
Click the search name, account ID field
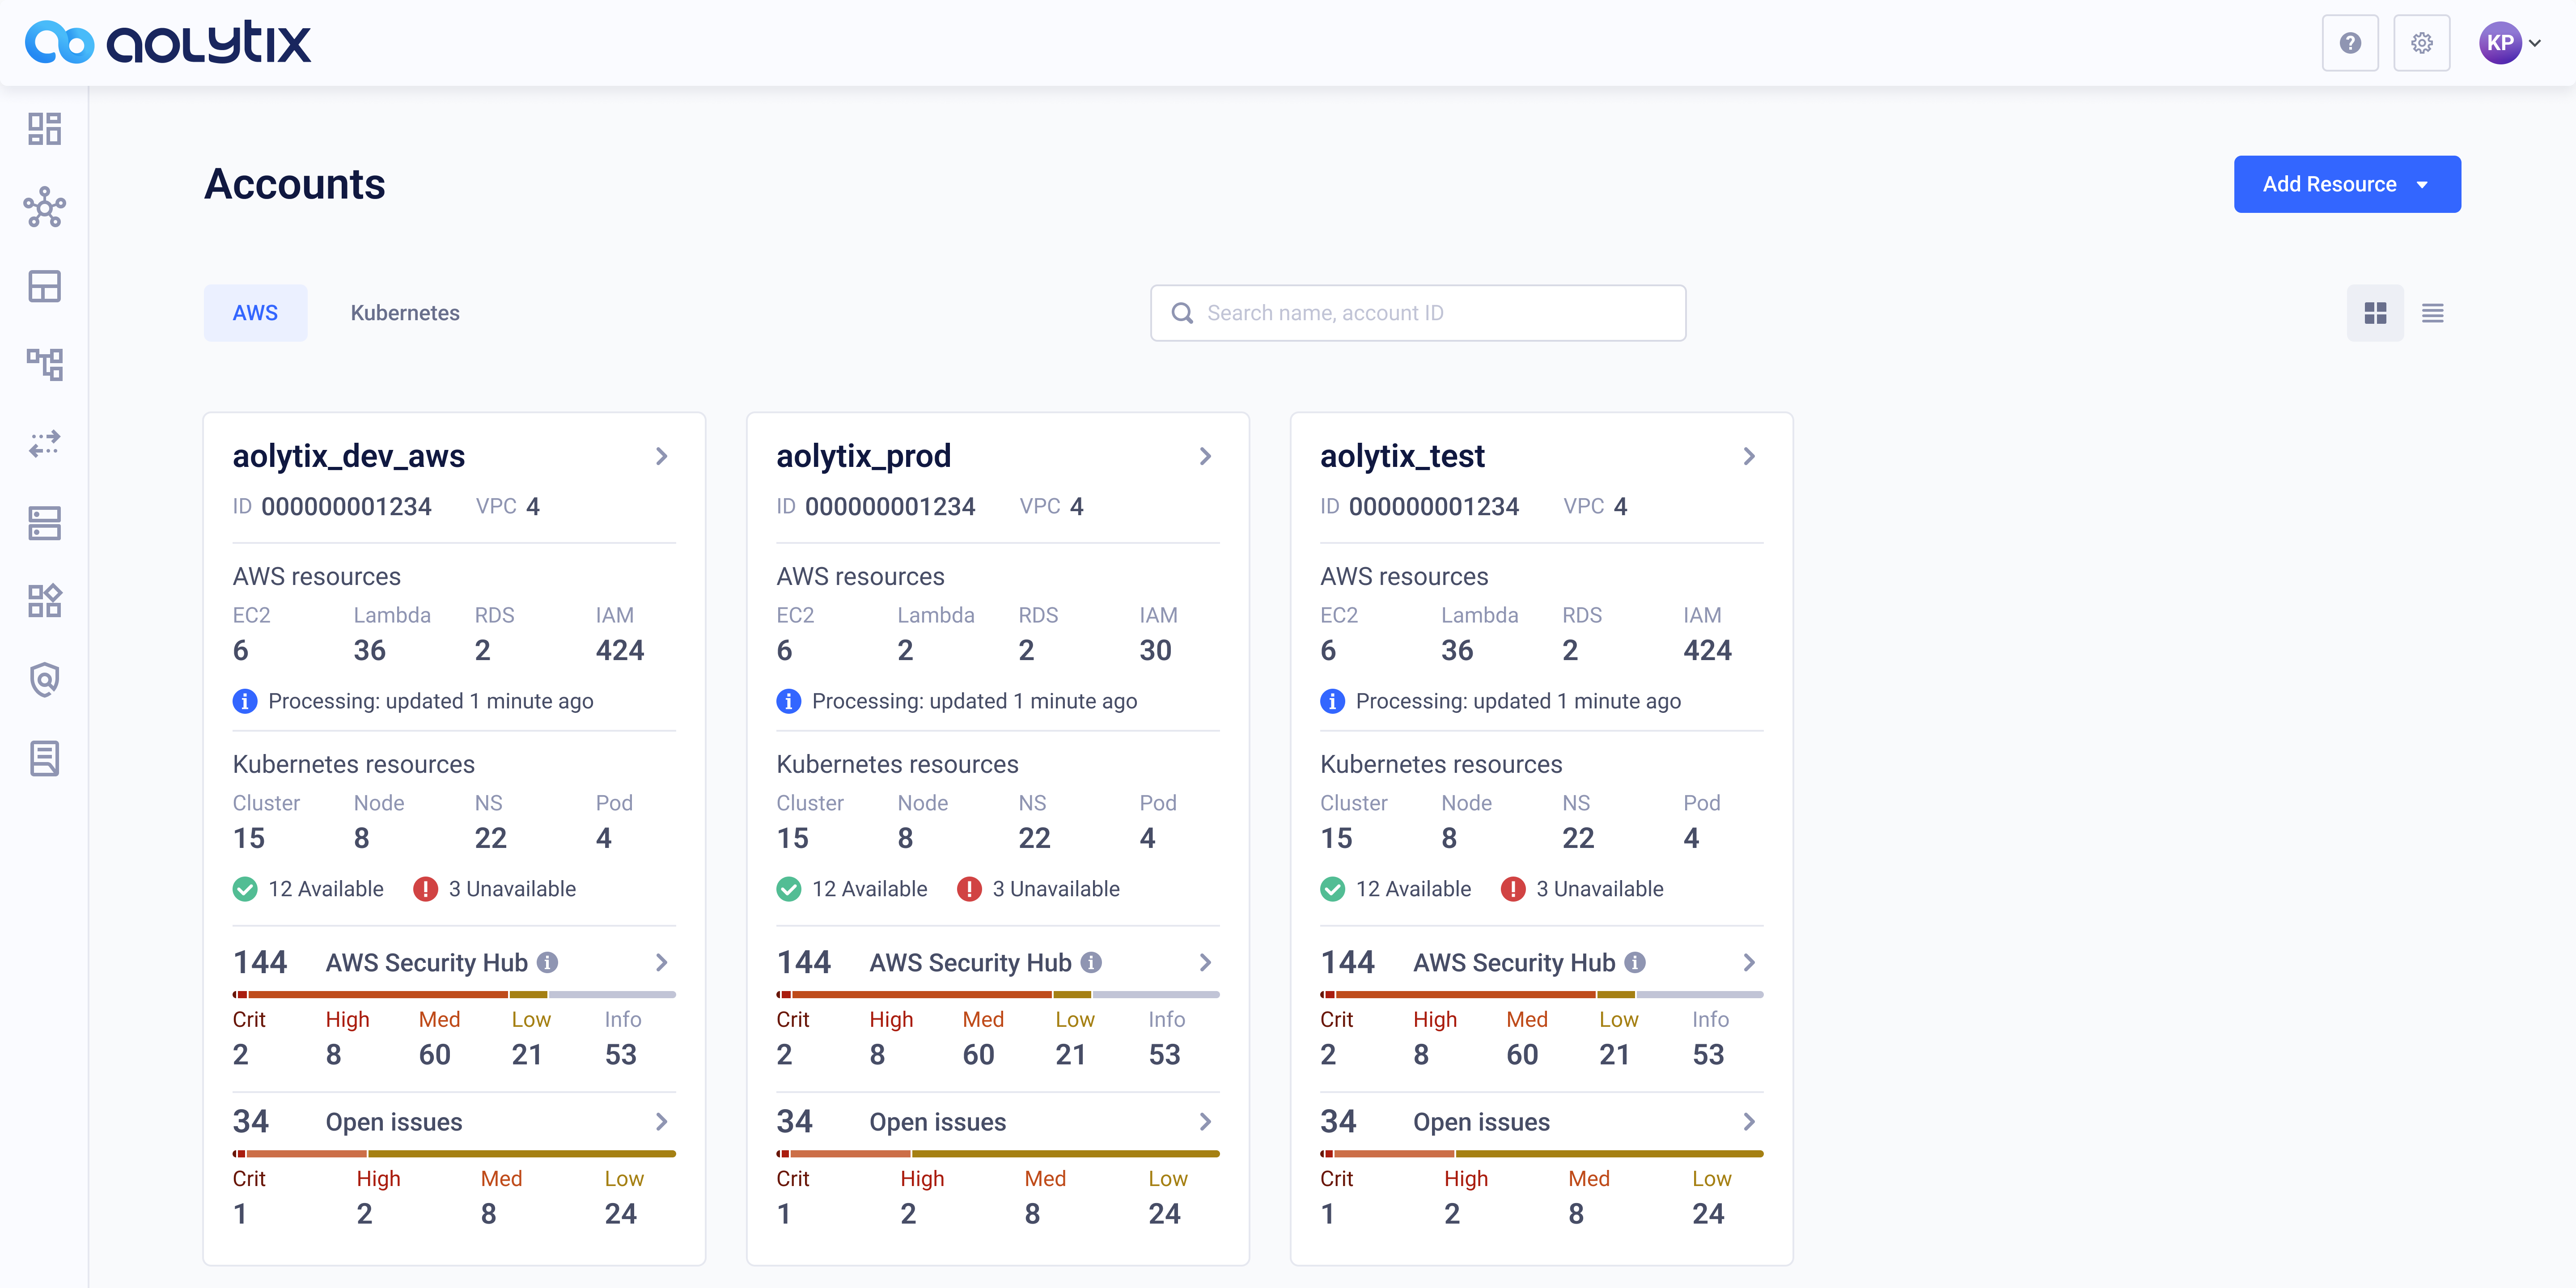(x=1418, y=313)
